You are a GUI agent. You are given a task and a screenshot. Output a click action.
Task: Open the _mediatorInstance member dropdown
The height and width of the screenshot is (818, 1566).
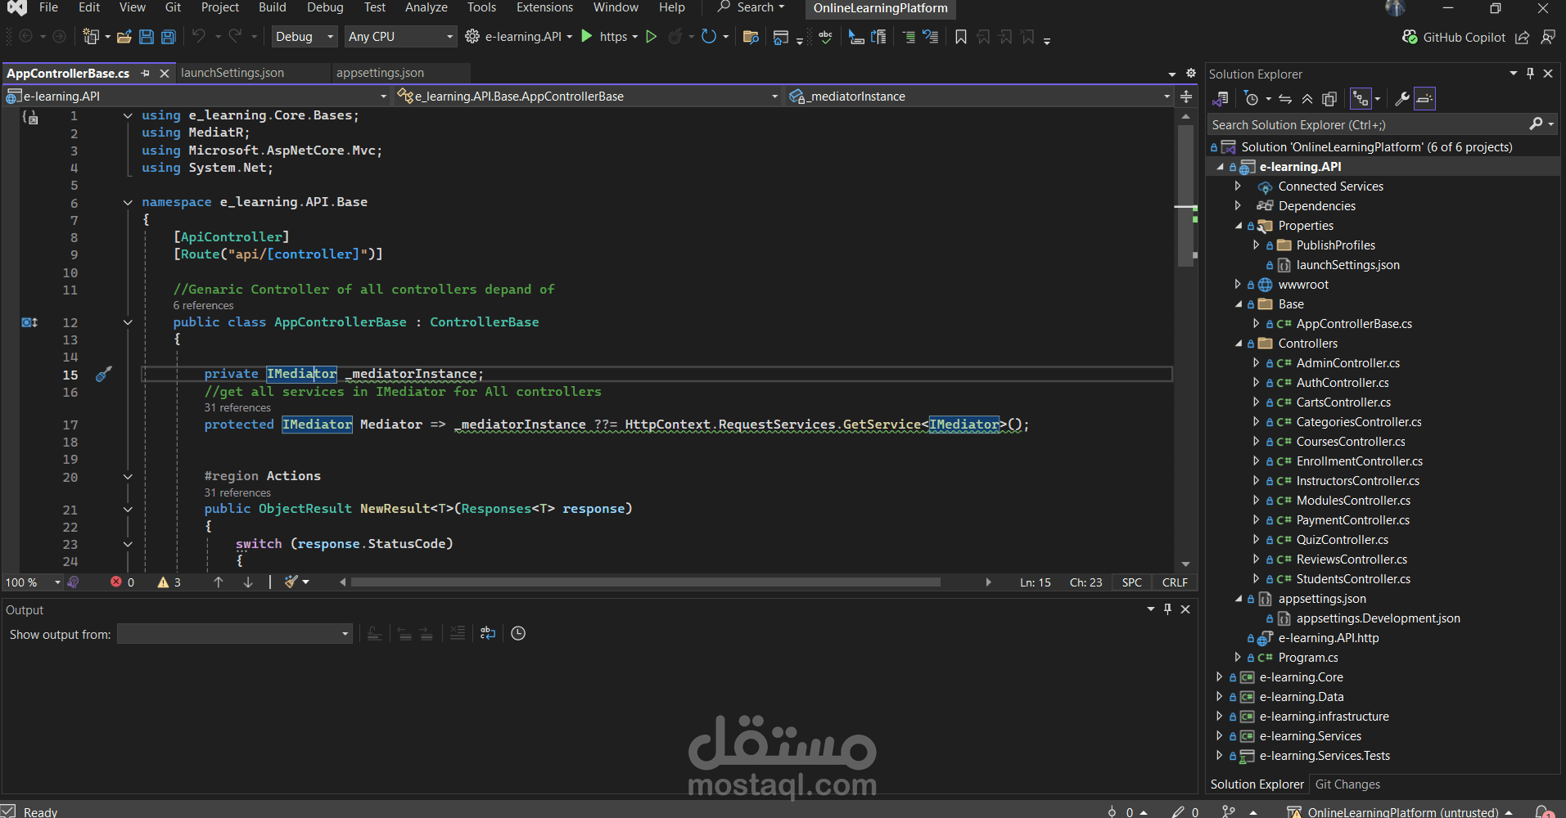click(980, 97)
